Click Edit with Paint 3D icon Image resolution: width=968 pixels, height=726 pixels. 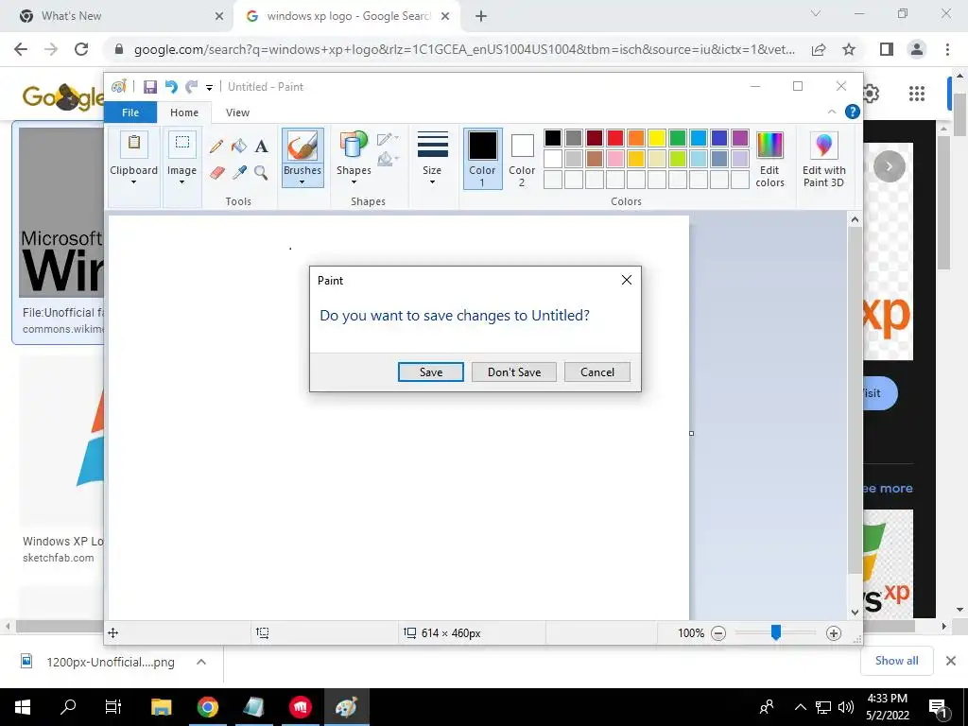pyautogui.click(x=823, y=146)
